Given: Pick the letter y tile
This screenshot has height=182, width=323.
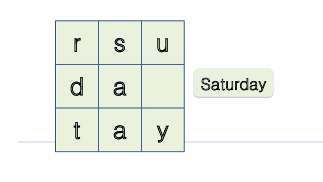Looking at the screenshot, I should tap(163, 130).
